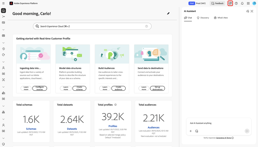Click the help question mark icon
Viewport: 258px width, 147px height.
[x=236, y=3]
